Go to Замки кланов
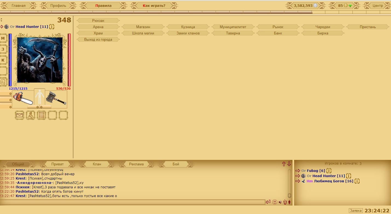Image resolution: width=391 pixels, height=214 pixels. [x=188, y=33]
